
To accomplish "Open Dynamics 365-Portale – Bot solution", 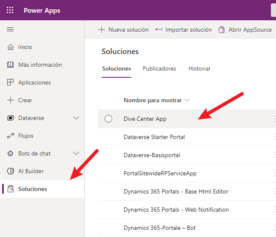I will pyautogui.click(x=160, y=228).
